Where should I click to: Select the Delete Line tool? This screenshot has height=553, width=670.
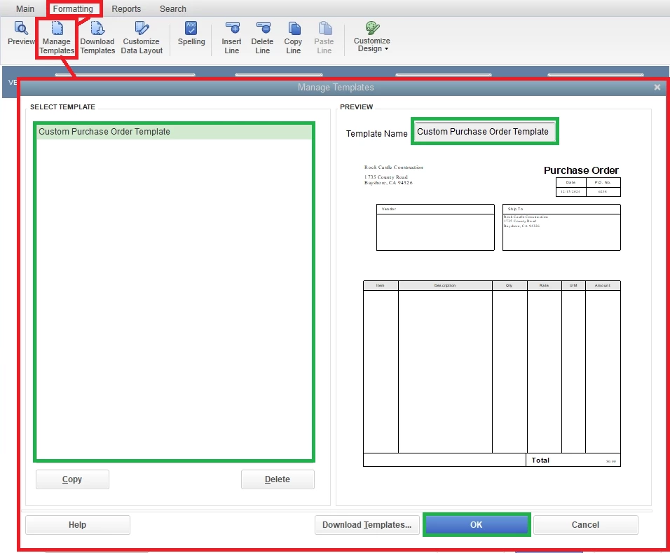click(x=262, y=38)
